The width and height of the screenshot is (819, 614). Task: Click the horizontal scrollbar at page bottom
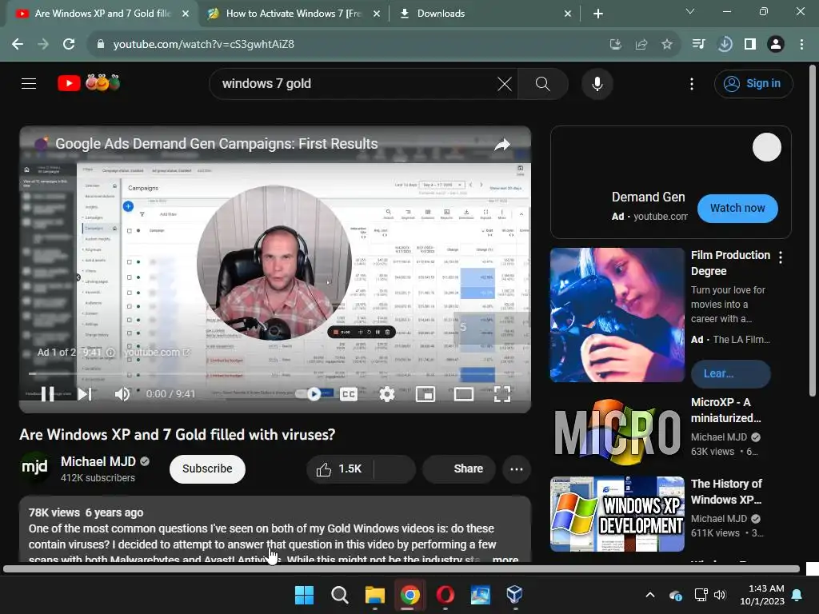coord(402,569)
